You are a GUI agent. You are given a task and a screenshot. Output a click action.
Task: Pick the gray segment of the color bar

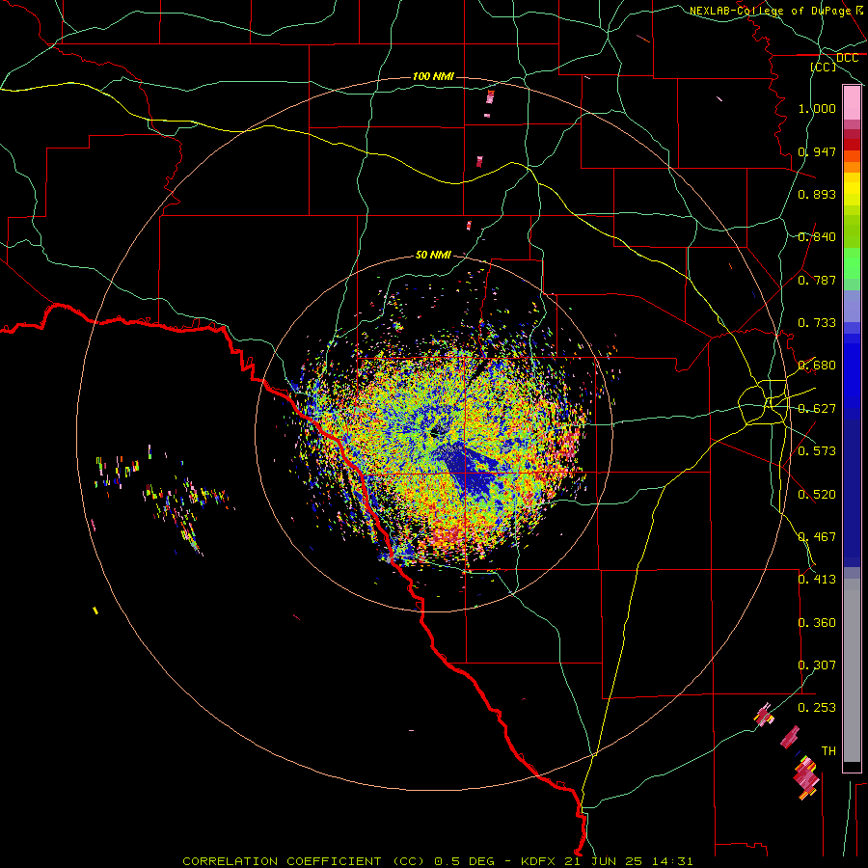pyautogui.click(x=852, y=670)
